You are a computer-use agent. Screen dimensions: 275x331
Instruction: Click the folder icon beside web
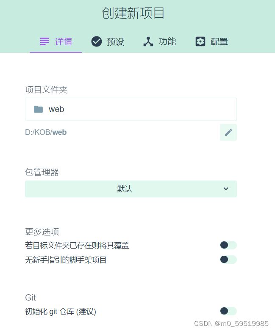(38, 109)
